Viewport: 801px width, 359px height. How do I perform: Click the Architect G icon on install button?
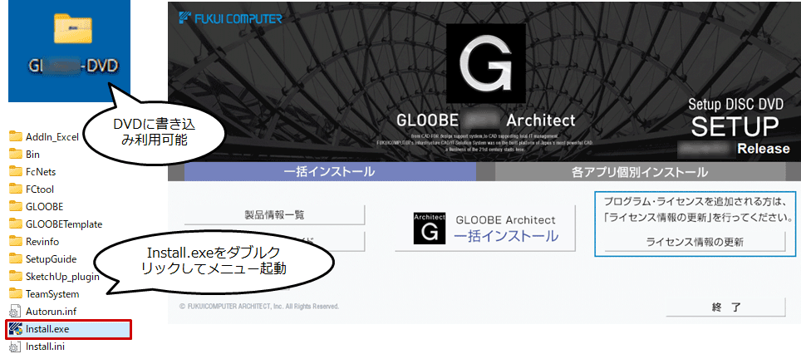pyautogui.click(x=429, y=229)
